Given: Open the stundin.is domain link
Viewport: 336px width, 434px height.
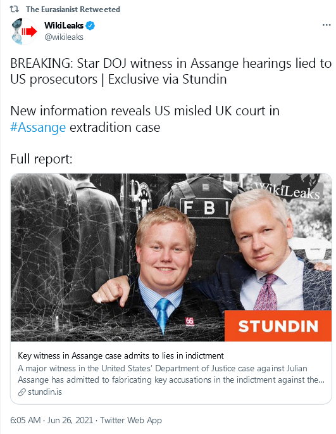Looking at the screenshot, I should tap(45, 392).
